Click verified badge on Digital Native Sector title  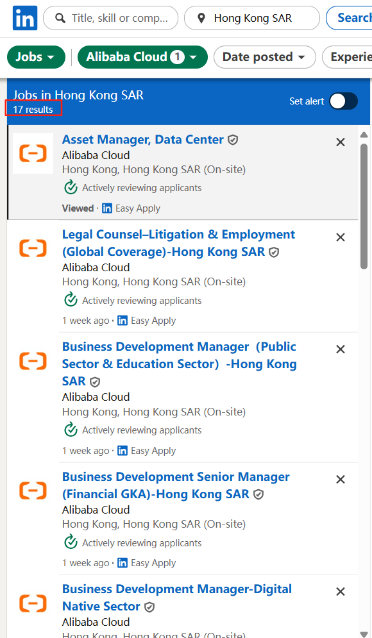tap(150, 607)
